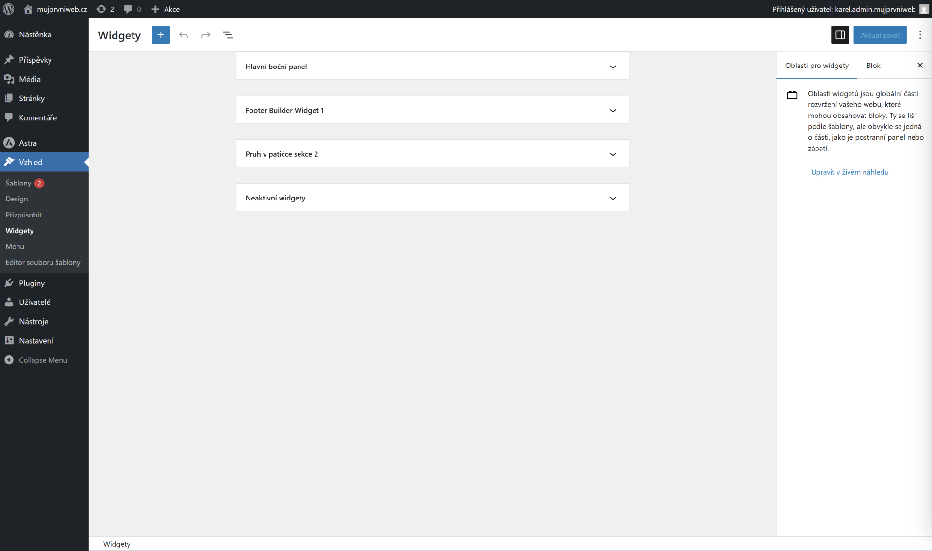This screenshot has width=932, height=551.
Task: Click the blue block inserter plus button
Action: point(161,35)
